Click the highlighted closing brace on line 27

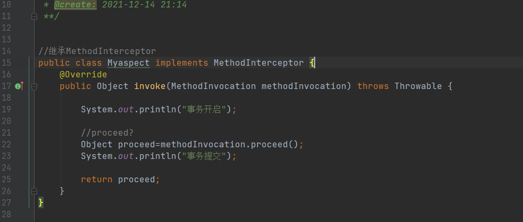(x=41, y=202)
